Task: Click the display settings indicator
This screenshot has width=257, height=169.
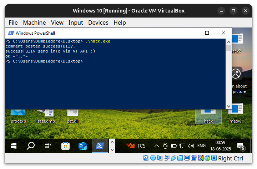Action: pyautogui.click(x=187, y=158)
